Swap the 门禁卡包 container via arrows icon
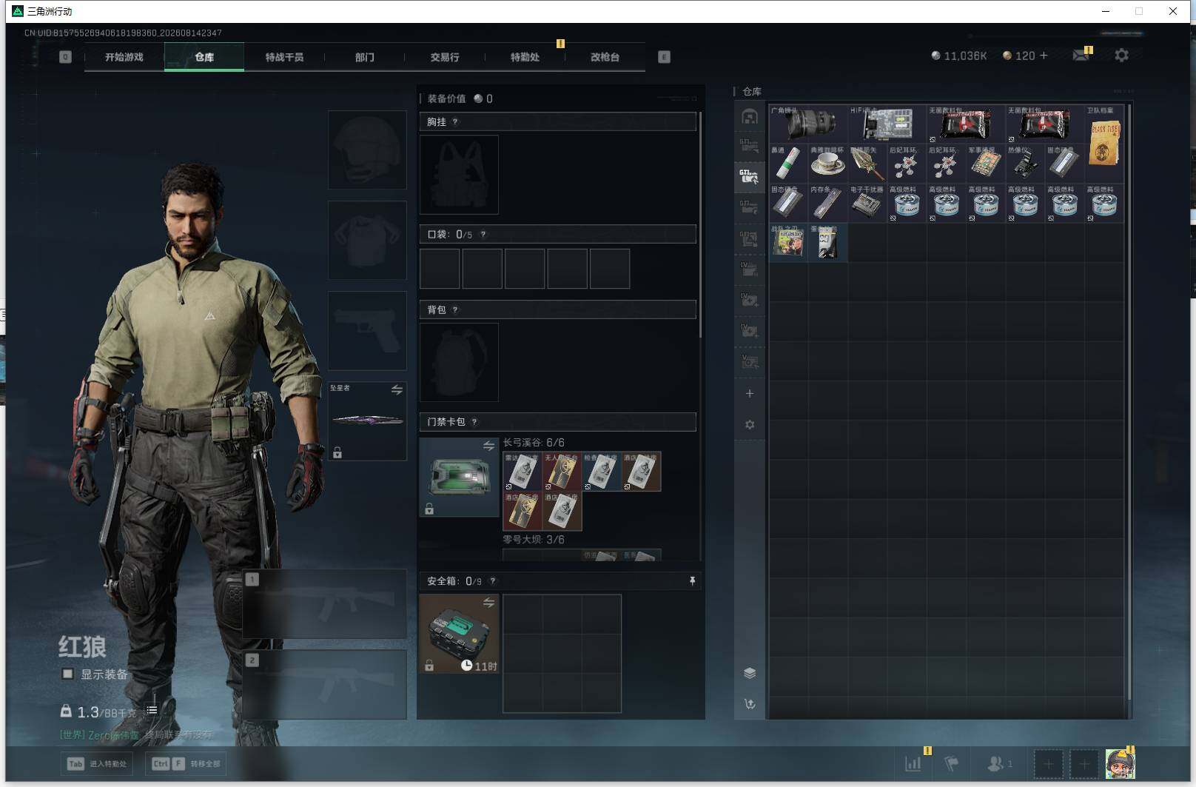Screen dimensions: 1196x787 pyautogui.click(x=488, y=446)
